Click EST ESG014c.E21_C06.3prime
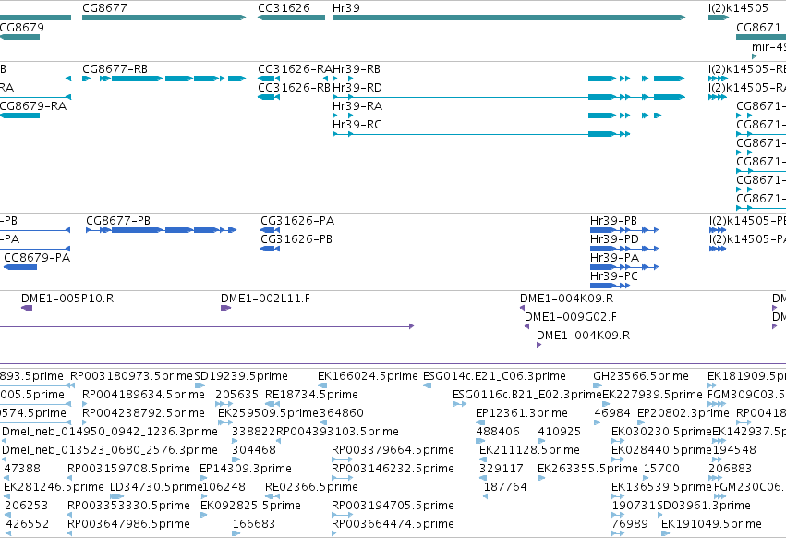The height and width of the screenshot is (538, 786). (x=494, y=376)
